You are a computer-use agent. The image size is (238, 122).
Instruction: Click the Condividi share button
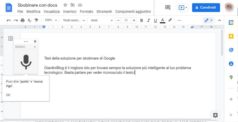point(206,7)
